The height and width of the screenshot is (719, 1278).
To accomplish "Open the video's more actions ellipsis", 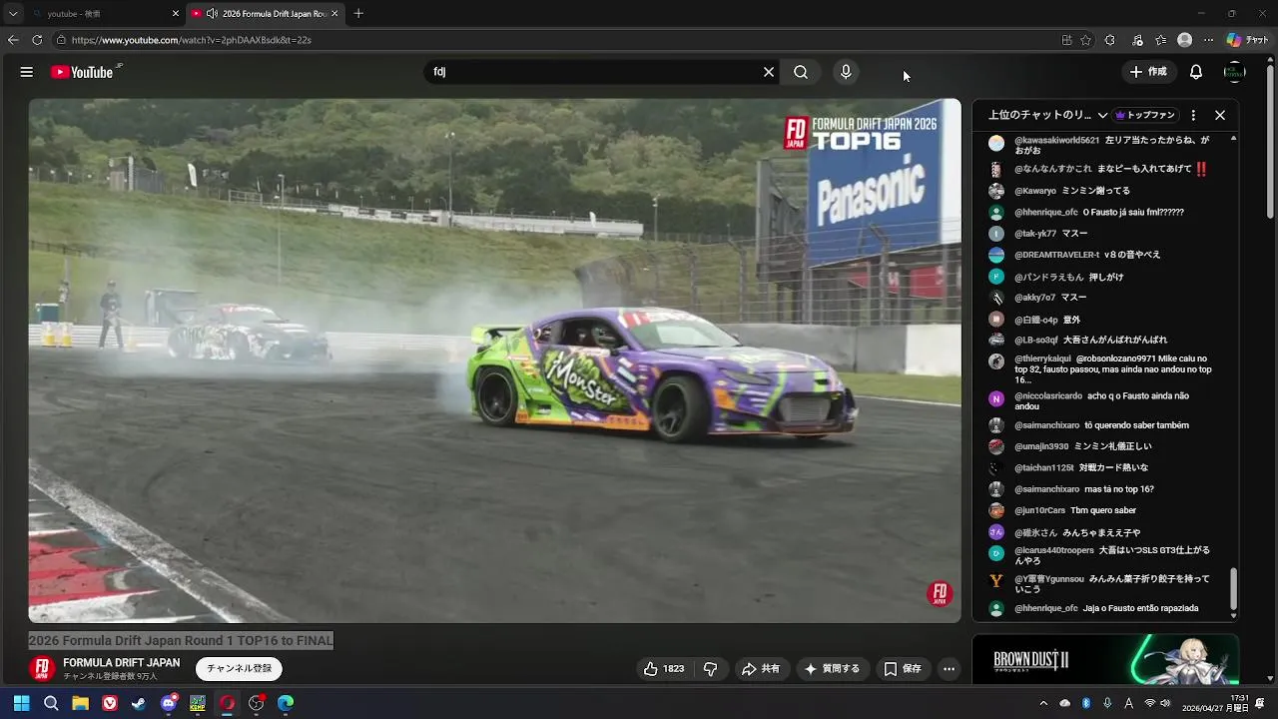I will coord(950,669).
